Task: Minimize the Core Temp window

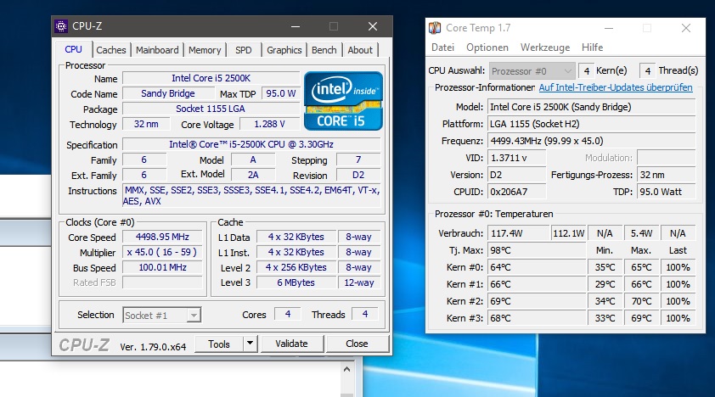Action: [608, 28]
